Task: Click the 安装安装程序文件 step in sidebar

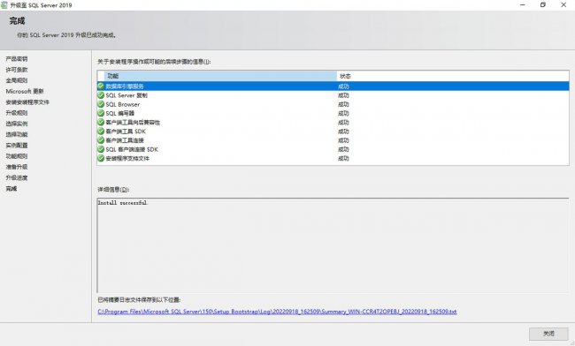Action: (27, 102)
